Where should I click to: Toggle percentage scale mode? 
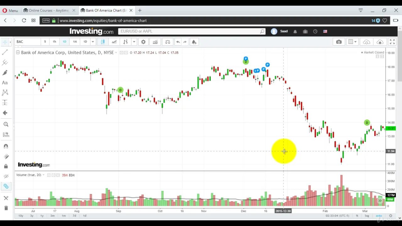(357, 216)
